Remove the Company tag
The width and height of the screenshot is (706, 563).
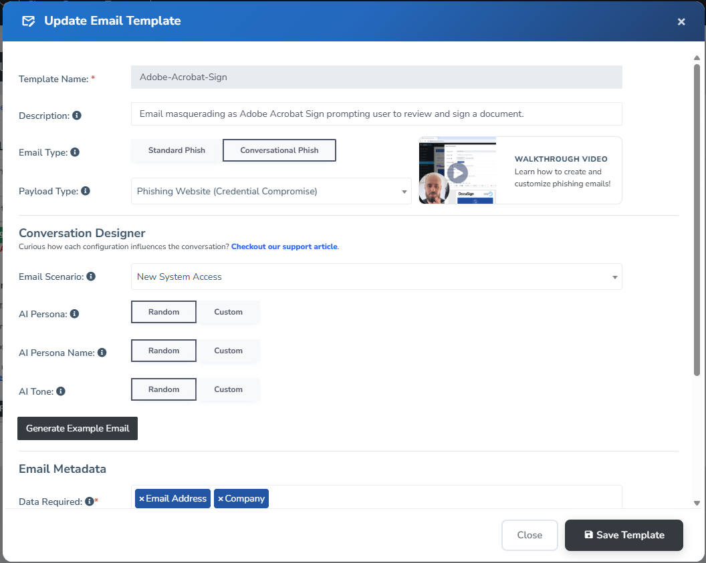pos(221,499)
